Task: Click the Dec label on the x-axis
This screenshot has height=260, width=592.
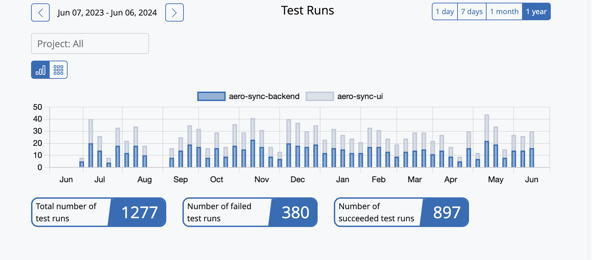Action: pos(298,180)
